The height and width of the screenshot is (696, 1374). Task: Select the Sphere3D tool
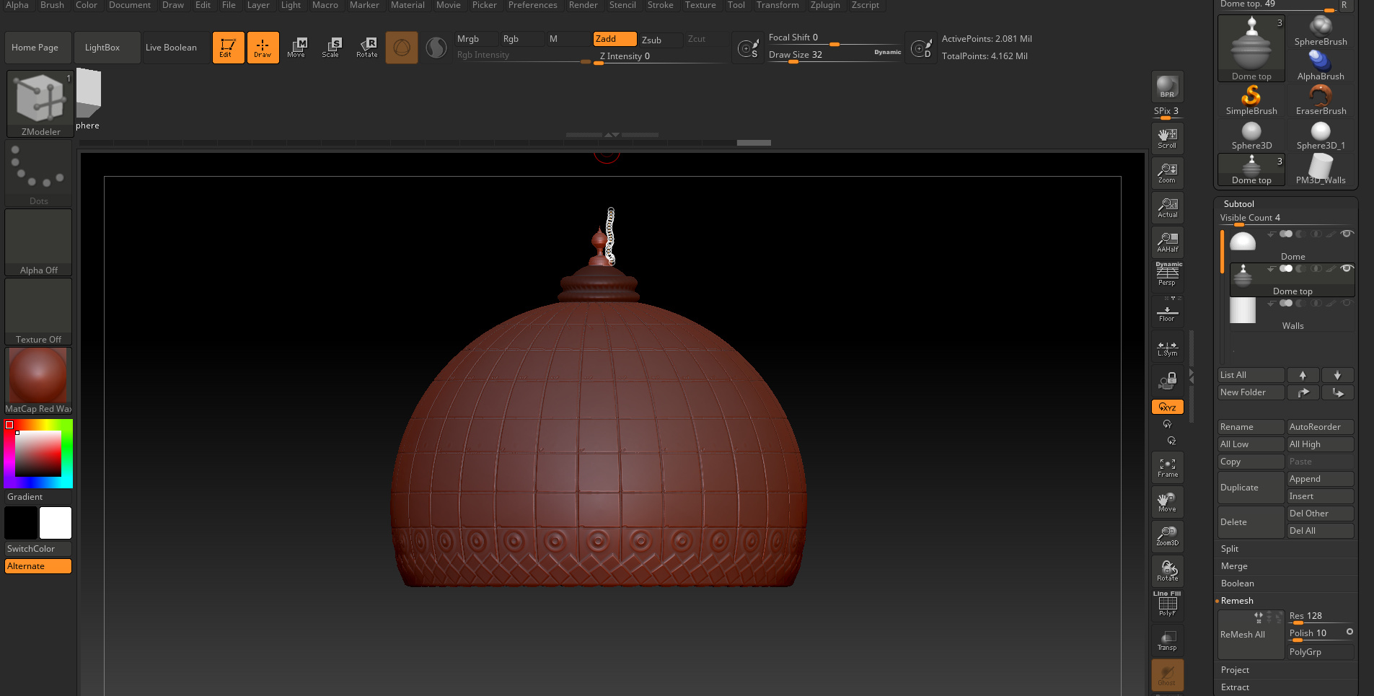1251,135
